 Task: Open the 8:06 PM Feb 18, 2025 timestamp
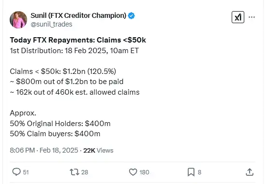[x=44, y=150]
